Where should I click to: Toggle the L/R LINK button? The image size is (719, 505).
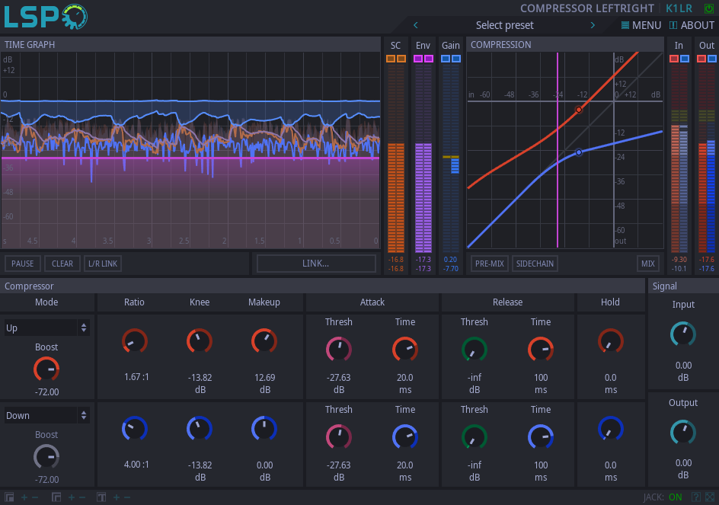pyautogui.click(x=103, y=264)
